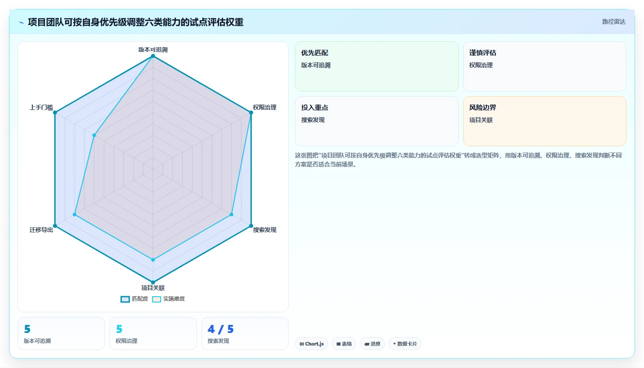Click the 实施难度 data point near 迁移导出
This screenshot has width=644, height=368.
coord(74,215)
